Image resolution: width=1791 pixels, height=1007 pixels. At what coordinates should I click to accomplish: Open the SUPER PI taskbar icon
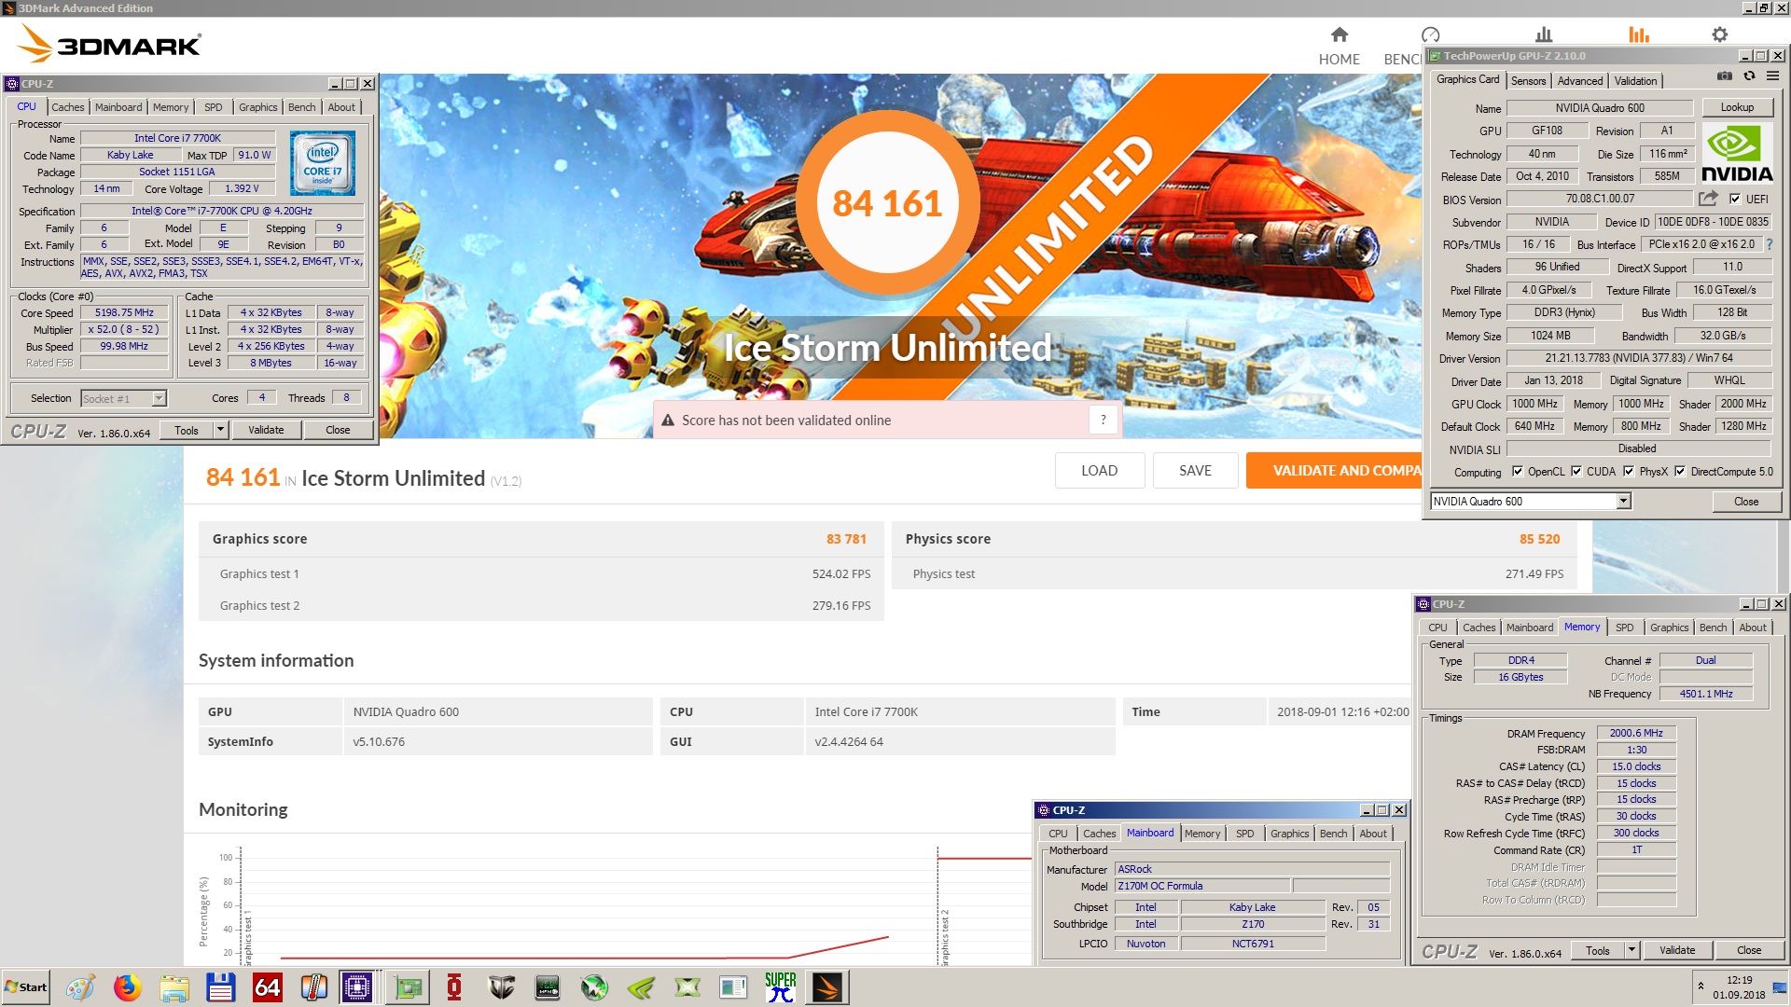coord(781,987)
